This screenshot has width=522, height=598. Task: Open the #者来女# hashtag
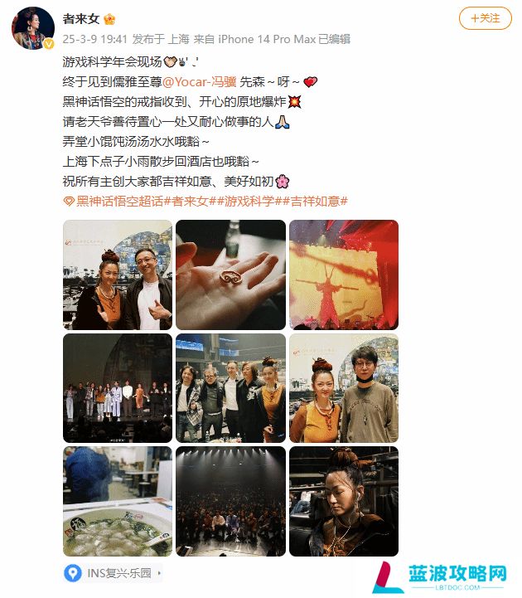pos(191,201)
